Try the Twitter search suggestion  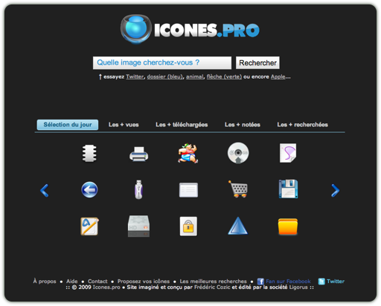coord(135,76)
